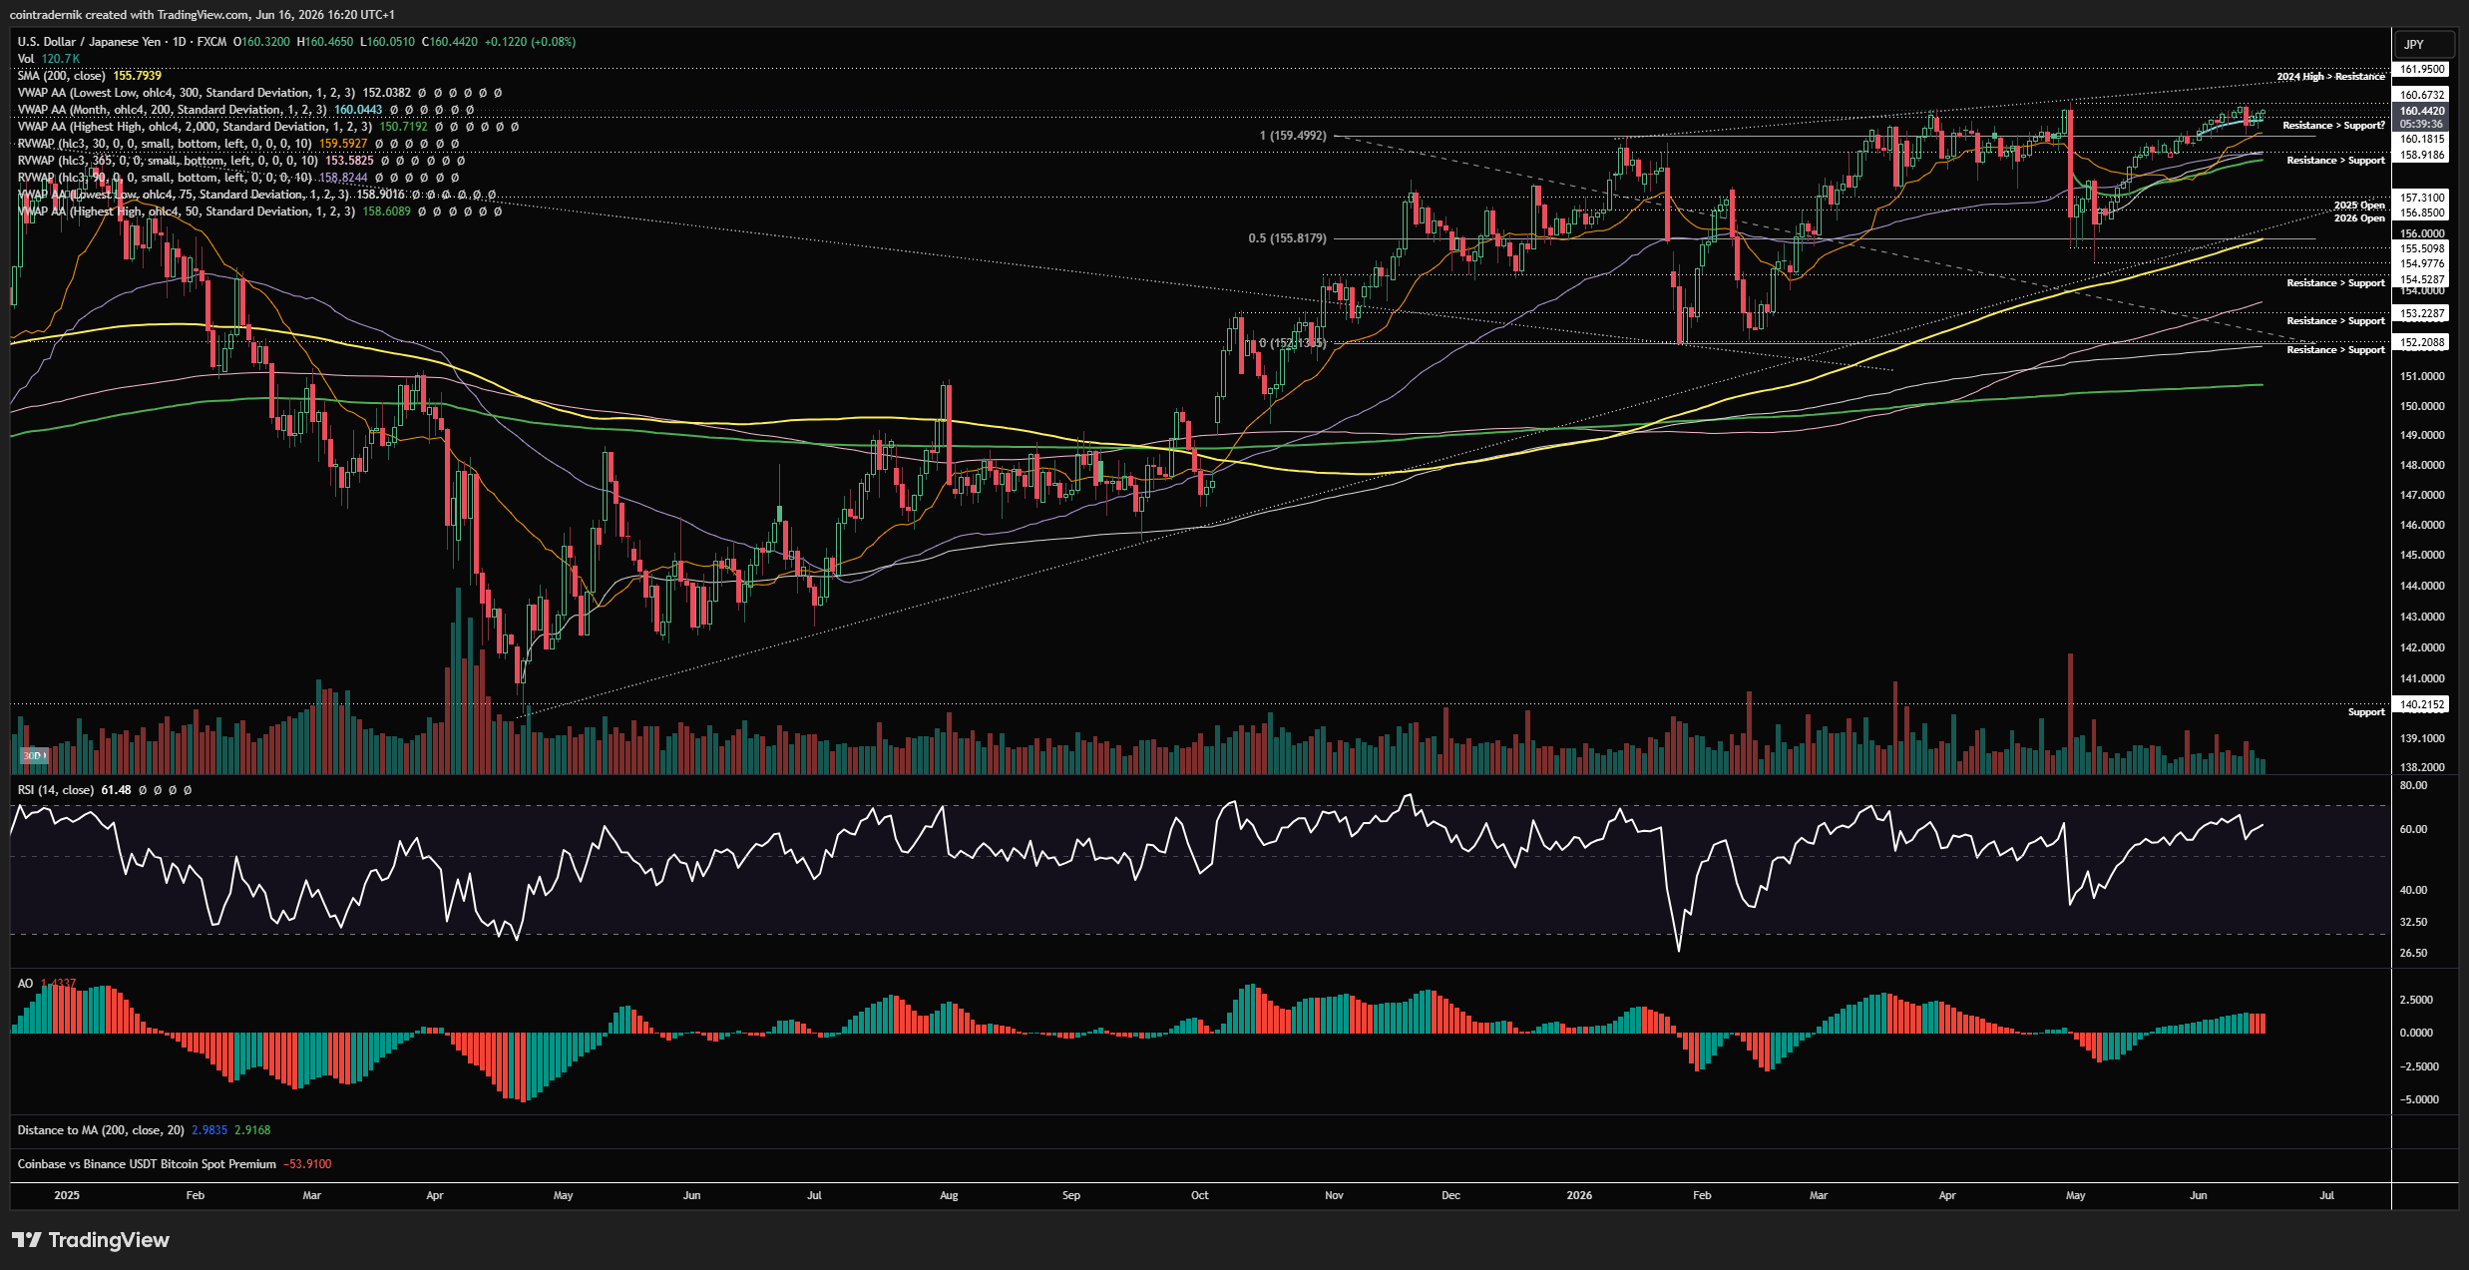This screenshot has height=1270, width=2469.
Task: Click 'Oct' on the time axis
Action: (1199, 1195)
